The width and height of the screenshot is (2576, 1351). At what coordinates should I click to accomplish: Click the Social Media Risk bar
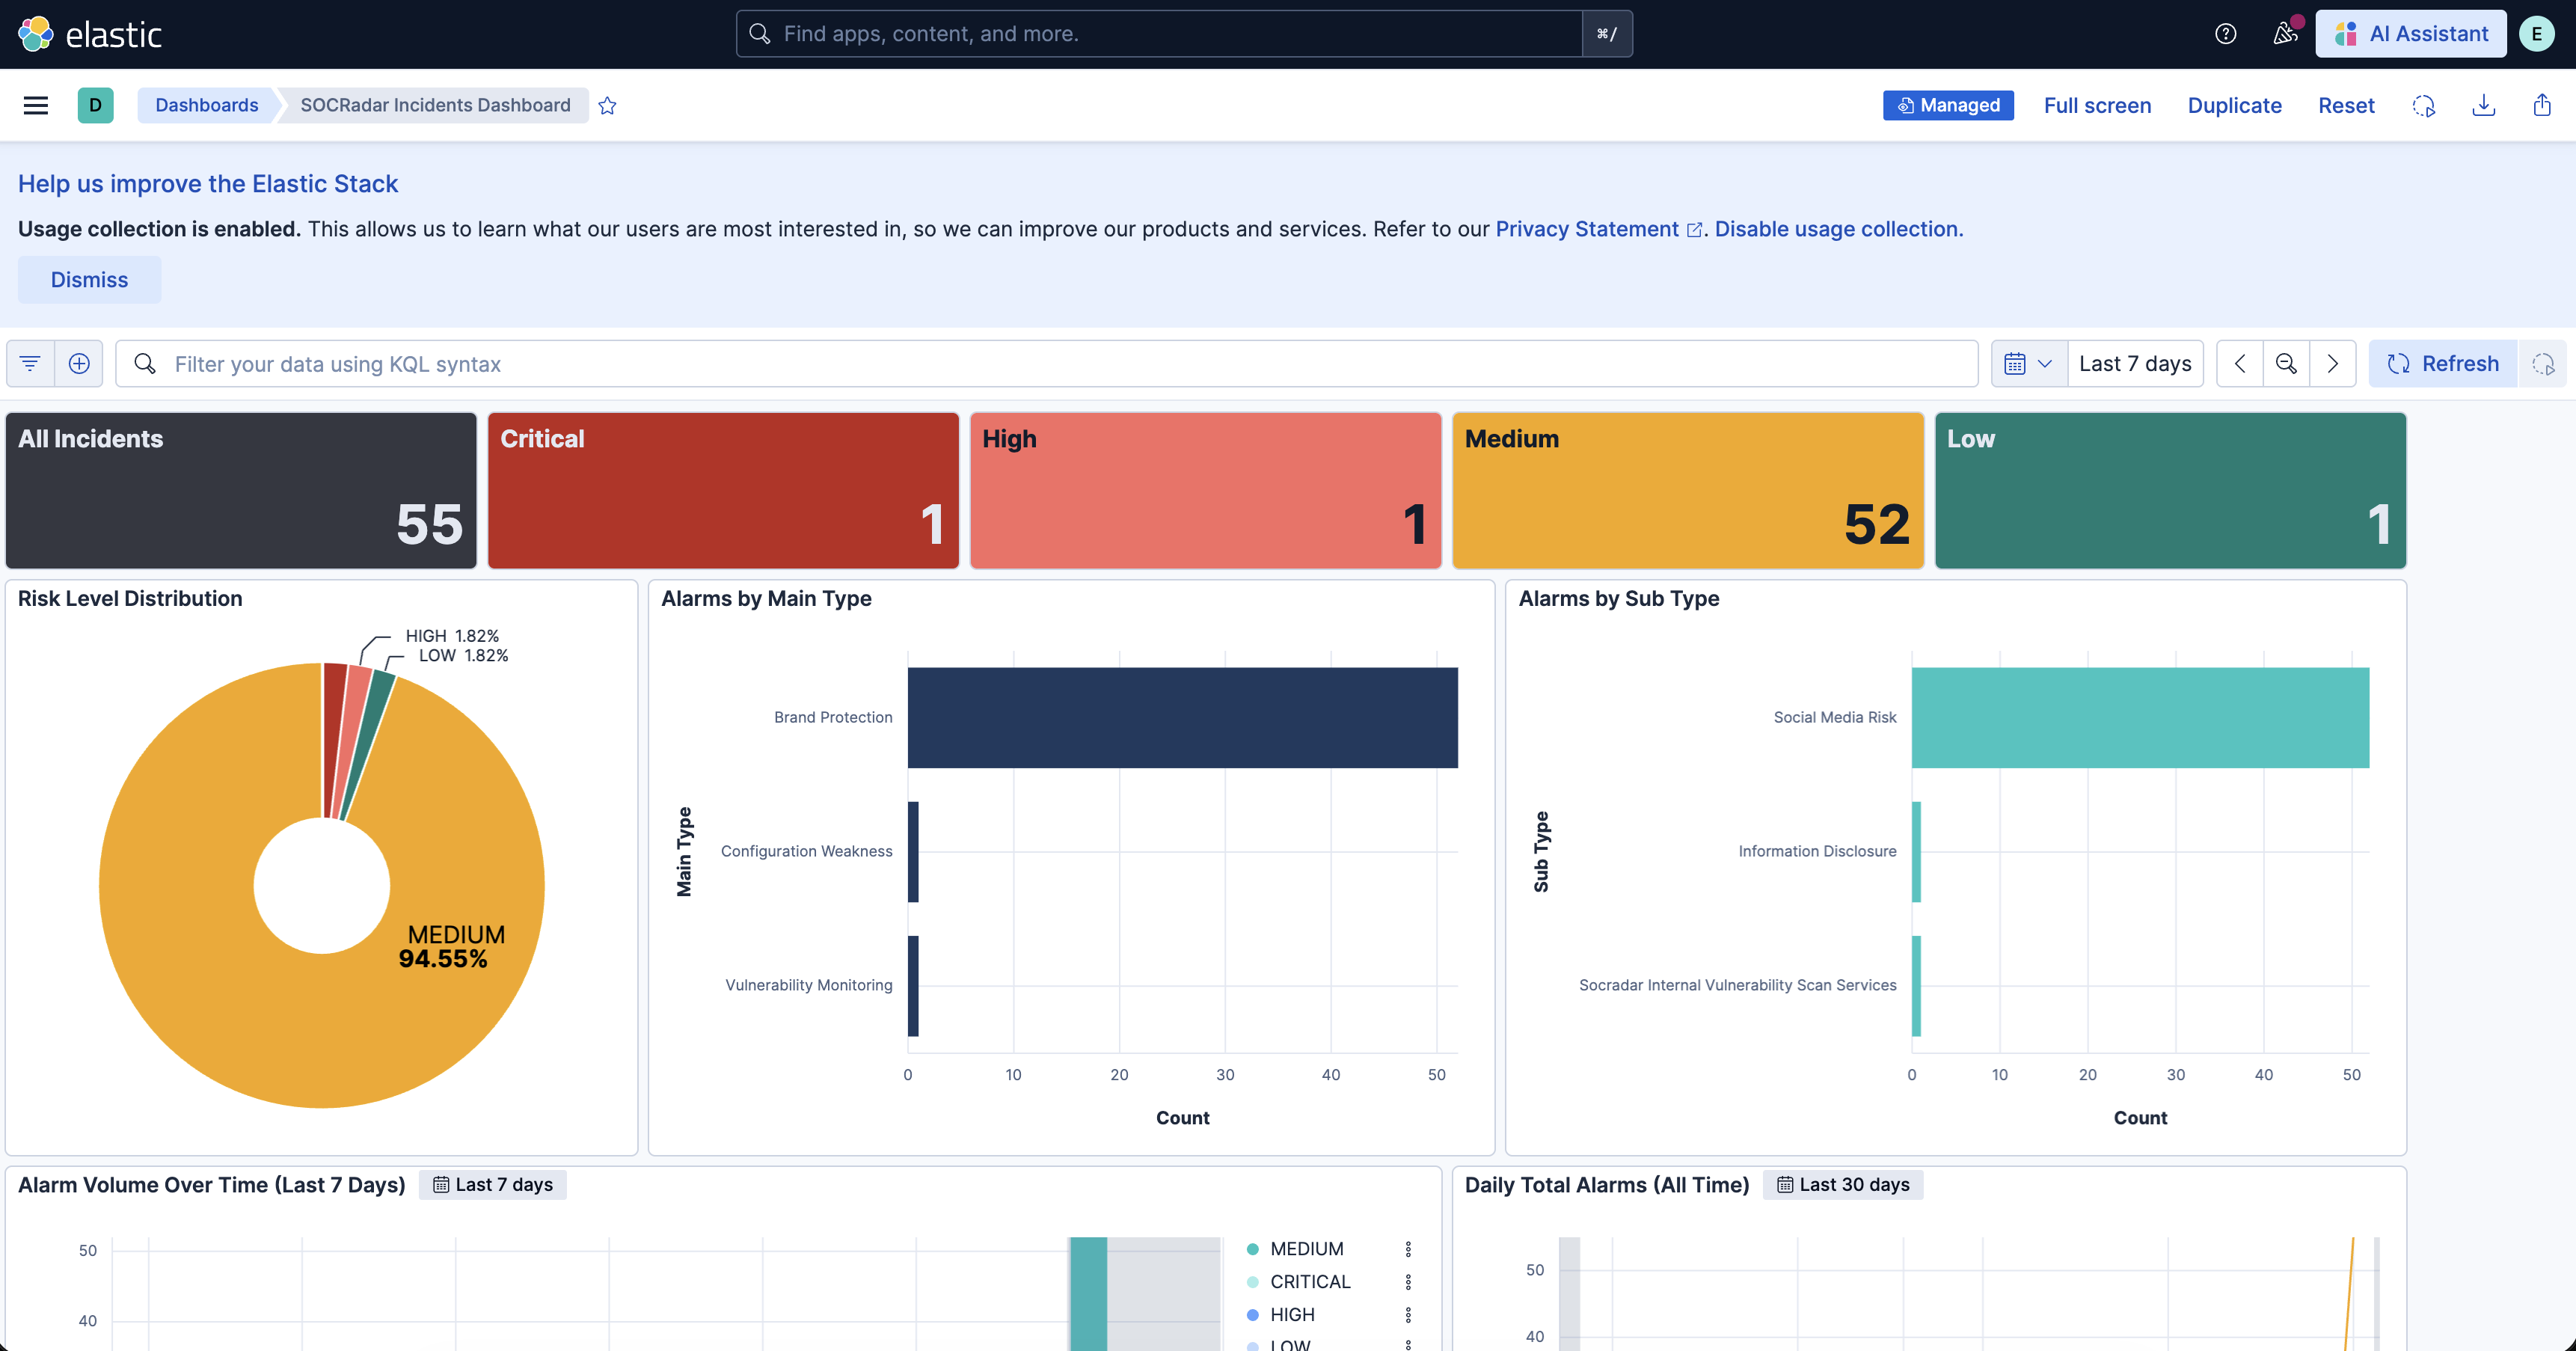[2140, 718]
